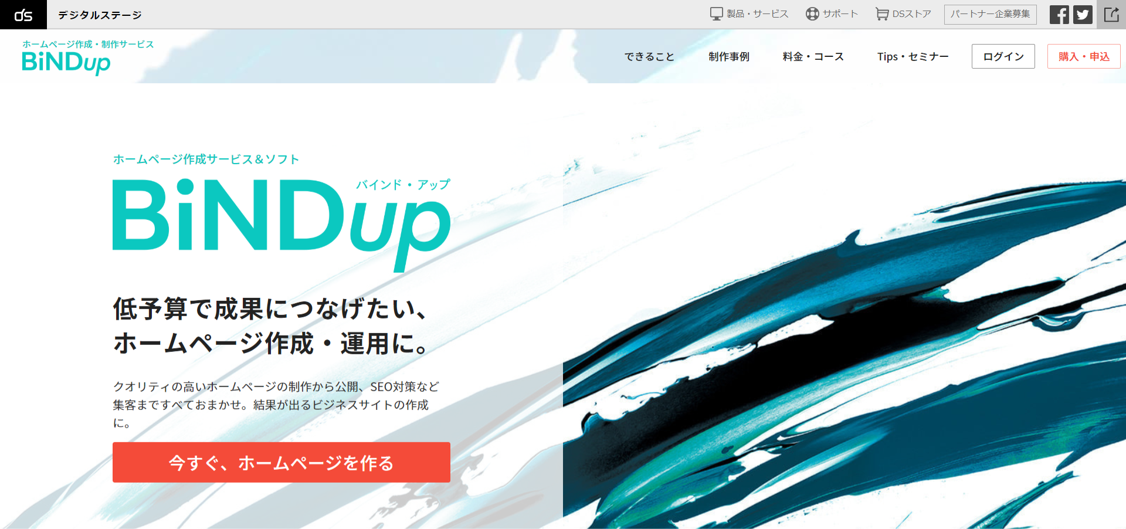1126x529 pixels.
Task: Select the 制作事例 navigation item
Action: click(729, 56)
